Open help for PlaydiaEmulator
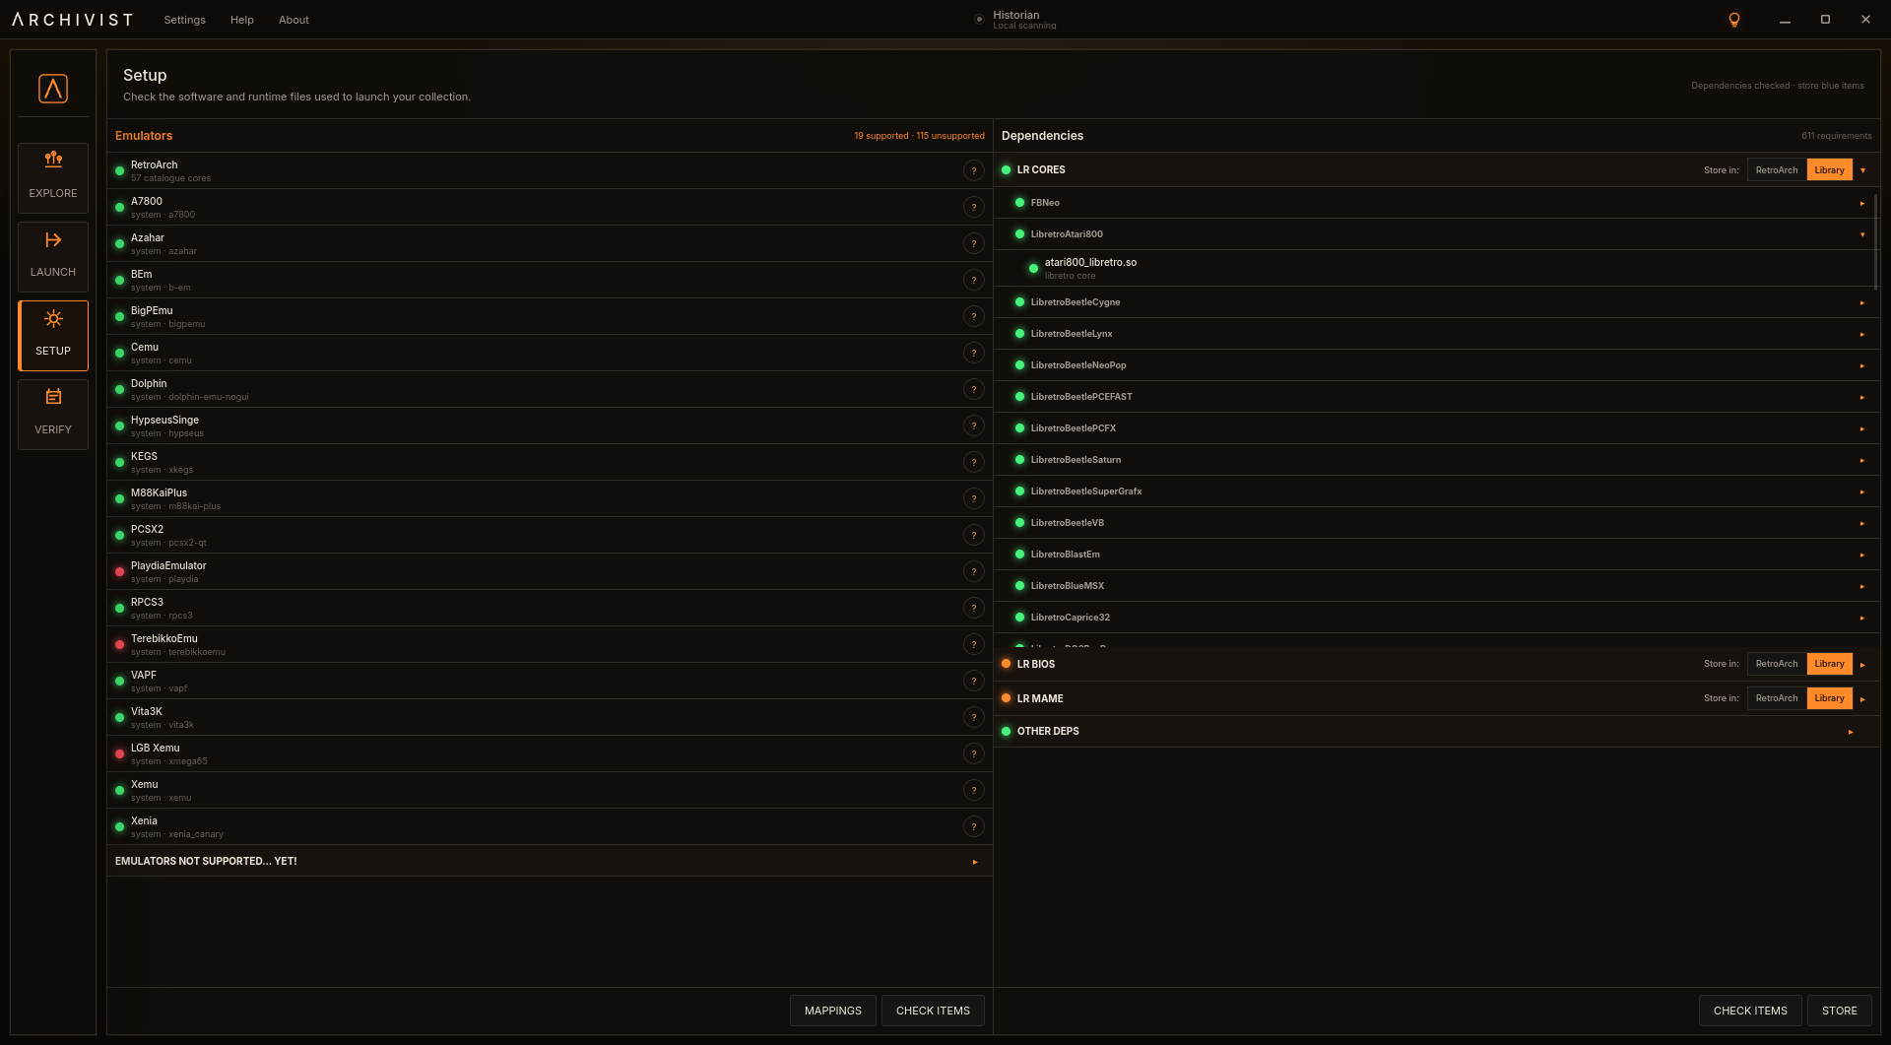Image resolution: width=1891 pixels, height=1045 pixels. [x=974, y=571]
